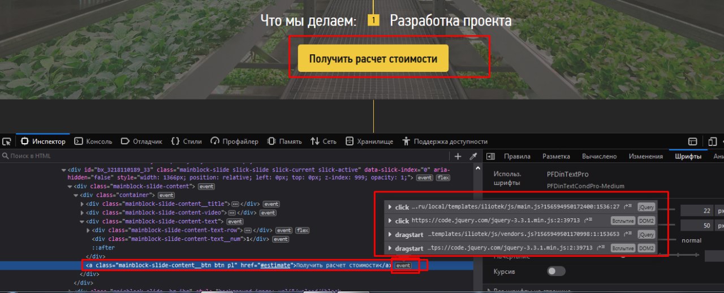Viewport: 724px width, 293px height.
Task: Click event badge on the anchor element
Action: 403,265
